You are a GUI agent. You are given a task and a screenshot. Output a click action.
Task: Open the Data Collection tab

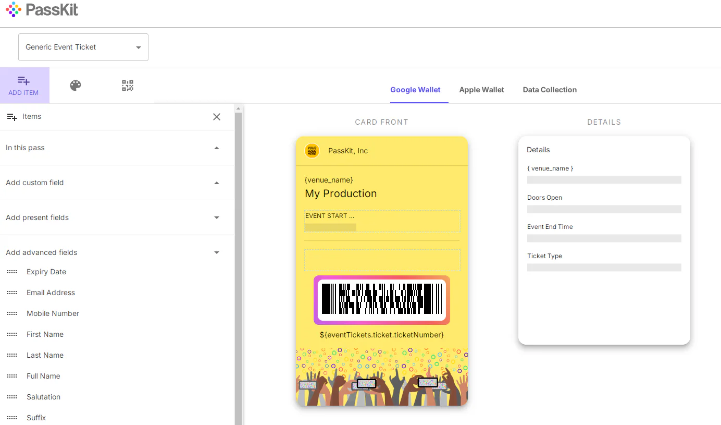(550, 90)
